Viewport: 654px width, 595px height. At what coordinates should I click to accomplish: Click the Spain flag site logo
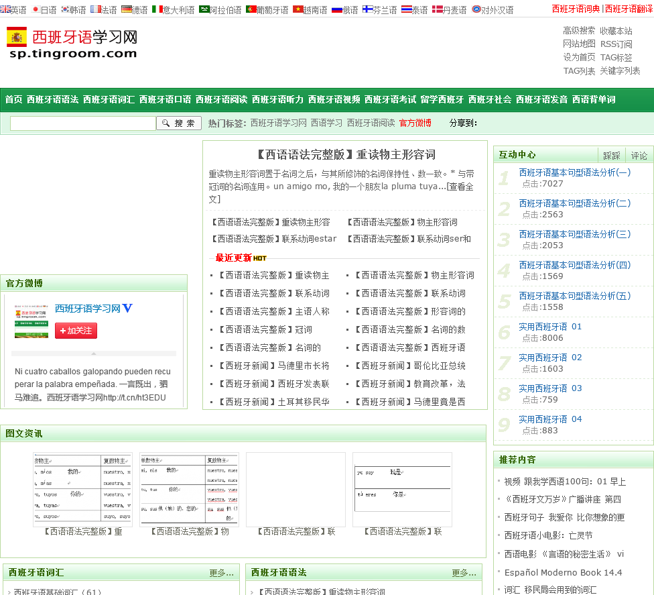(x=17, y=38)
